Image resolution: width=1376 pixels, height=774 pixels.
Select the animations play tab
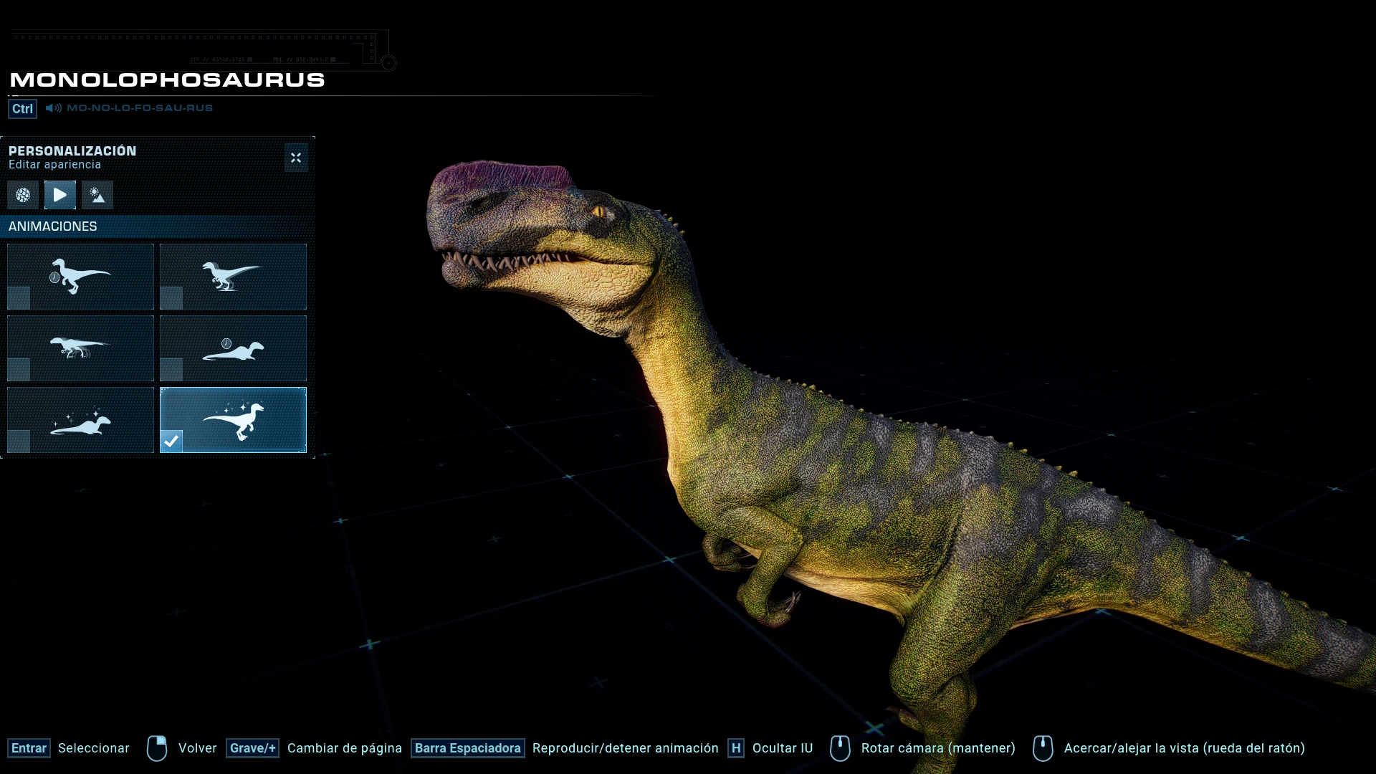(60, 195)
